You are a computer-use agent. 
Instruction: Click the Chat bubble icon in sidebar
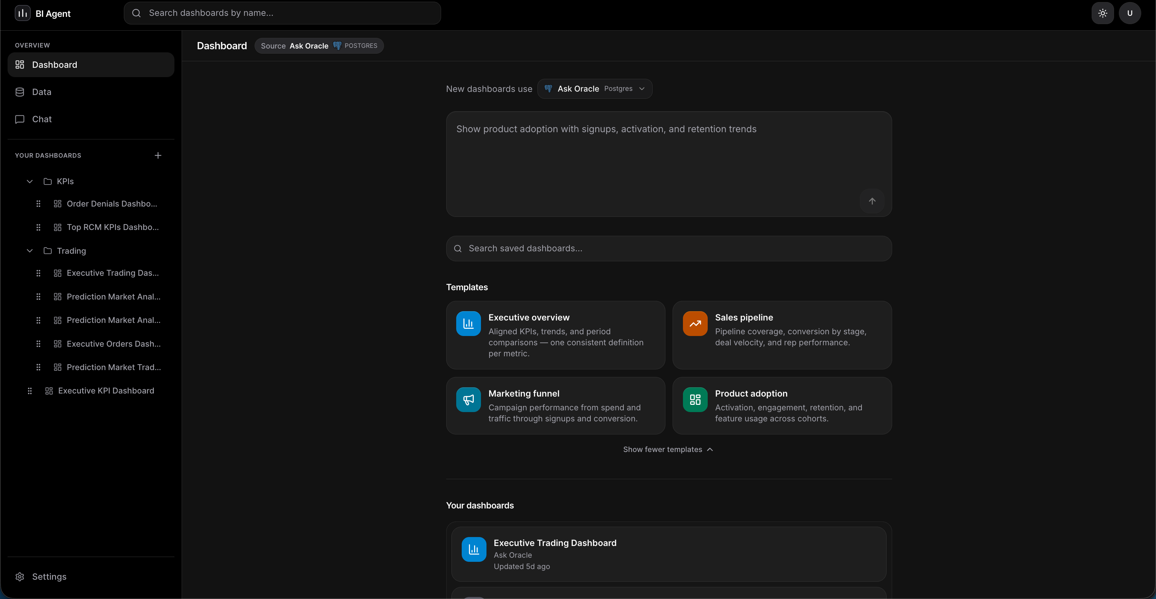tap(20, 119)
